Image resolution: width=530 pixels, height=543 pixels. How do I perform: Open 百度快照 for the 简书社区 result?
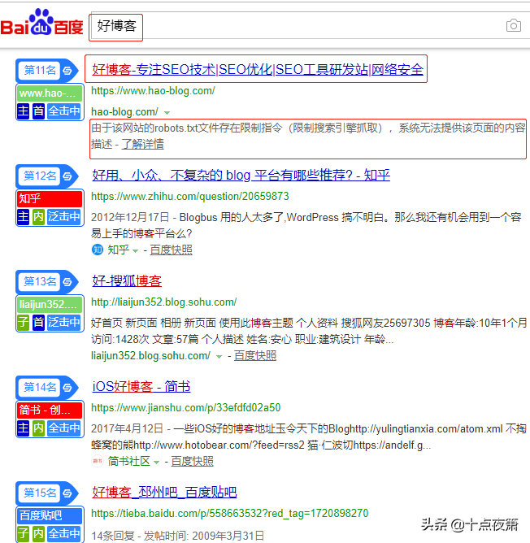(193, 461)
